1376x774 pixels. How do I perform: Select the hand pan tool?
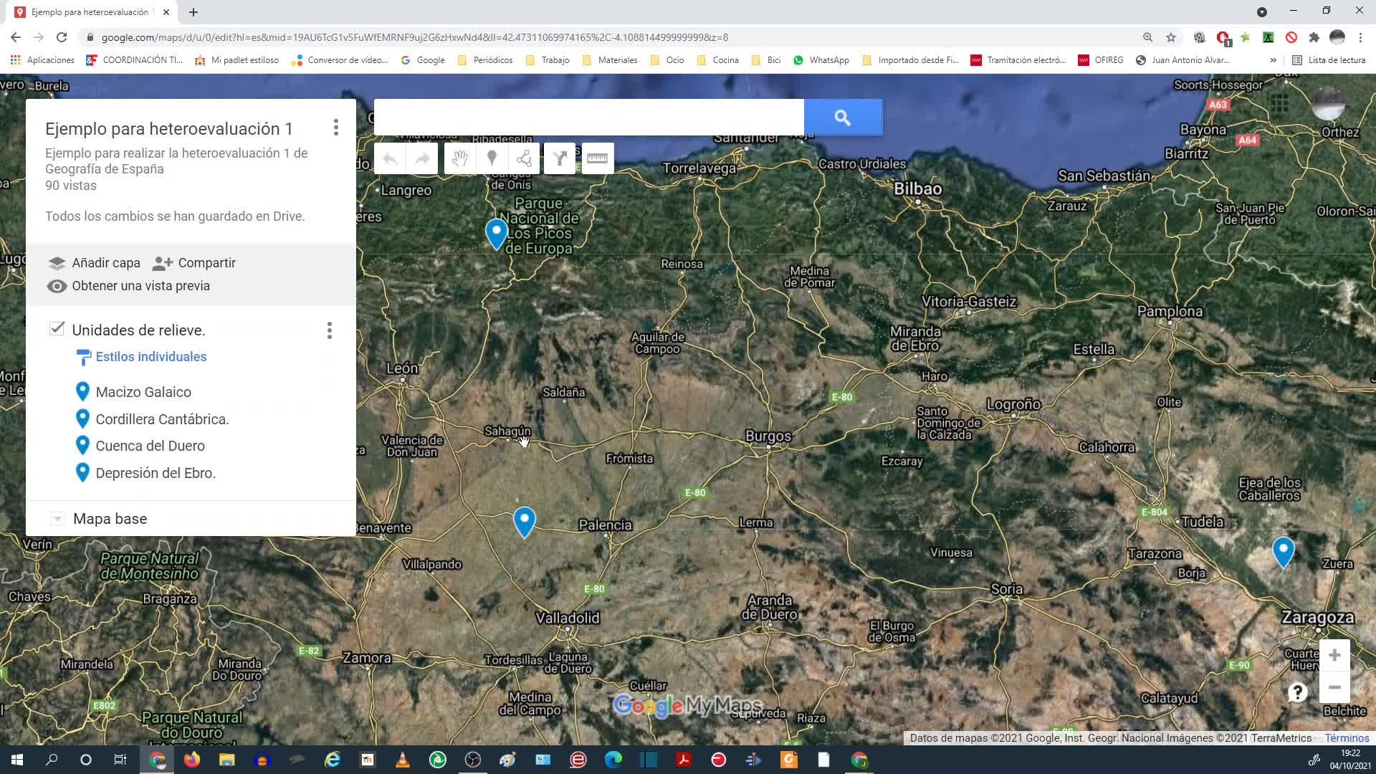[459, 158]
